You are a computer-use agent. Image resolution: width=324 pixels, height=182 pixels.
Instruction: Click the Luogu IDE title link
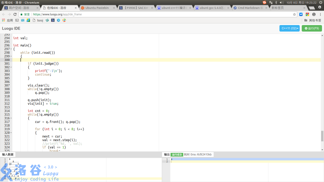tap(11, 29)
